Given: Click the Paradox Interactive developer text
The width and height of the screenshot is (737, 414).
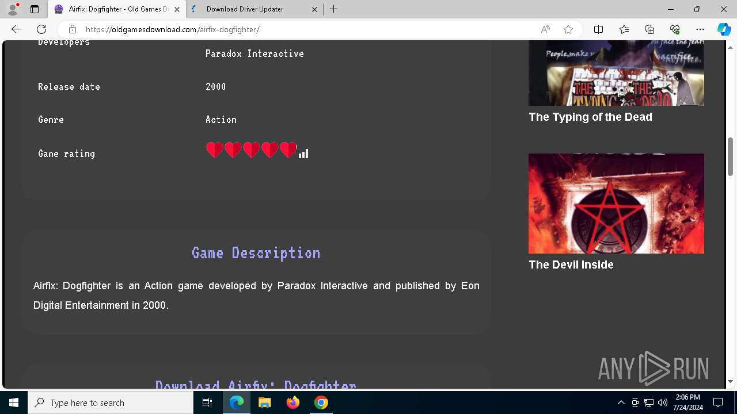Looking at the screenshot, I should point(254,53).
